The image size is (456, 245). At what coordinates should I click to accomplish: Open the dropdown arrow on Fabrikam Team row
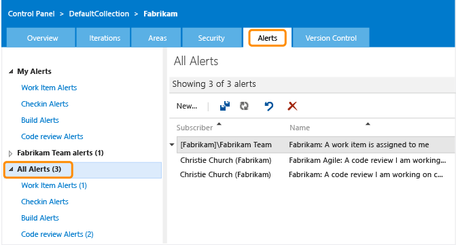click(x=172, y=145)
